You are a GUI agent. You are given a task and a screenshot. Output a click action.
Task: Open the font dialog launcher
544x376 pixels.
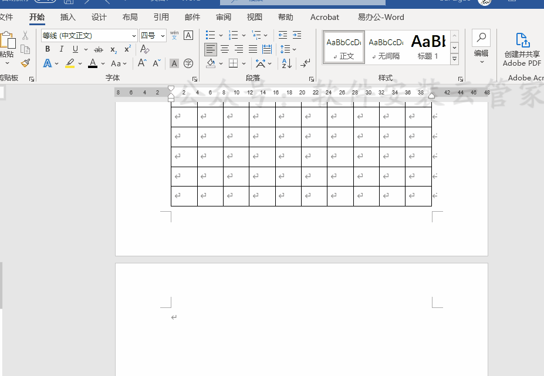(x=195, y=79)
